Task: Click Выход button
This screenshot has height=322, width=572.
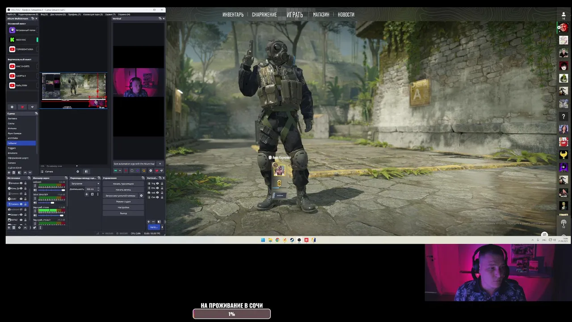Action: coord(123,213)
